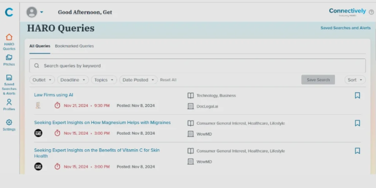The height and width of the screenshot is (188, 376).
Task: Click the DocLegal.ai outlet name
Action: tap(207, 106)
